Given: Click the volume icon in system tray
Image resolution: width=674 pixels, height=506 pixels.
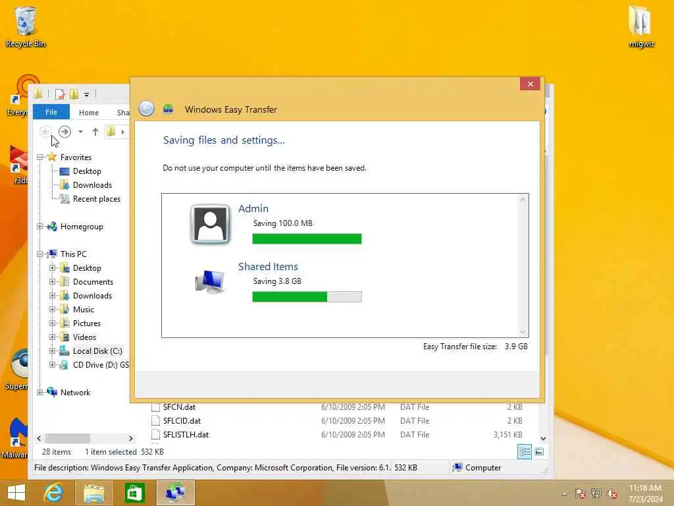Looking at the screenshot, I should coord(611,493).
